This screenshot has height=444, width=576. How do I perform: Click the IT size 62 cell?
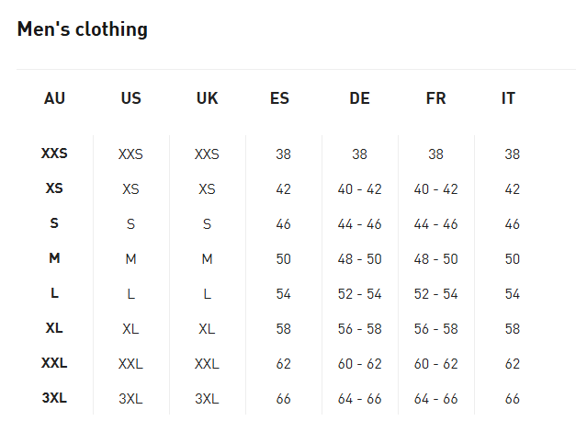512,364
